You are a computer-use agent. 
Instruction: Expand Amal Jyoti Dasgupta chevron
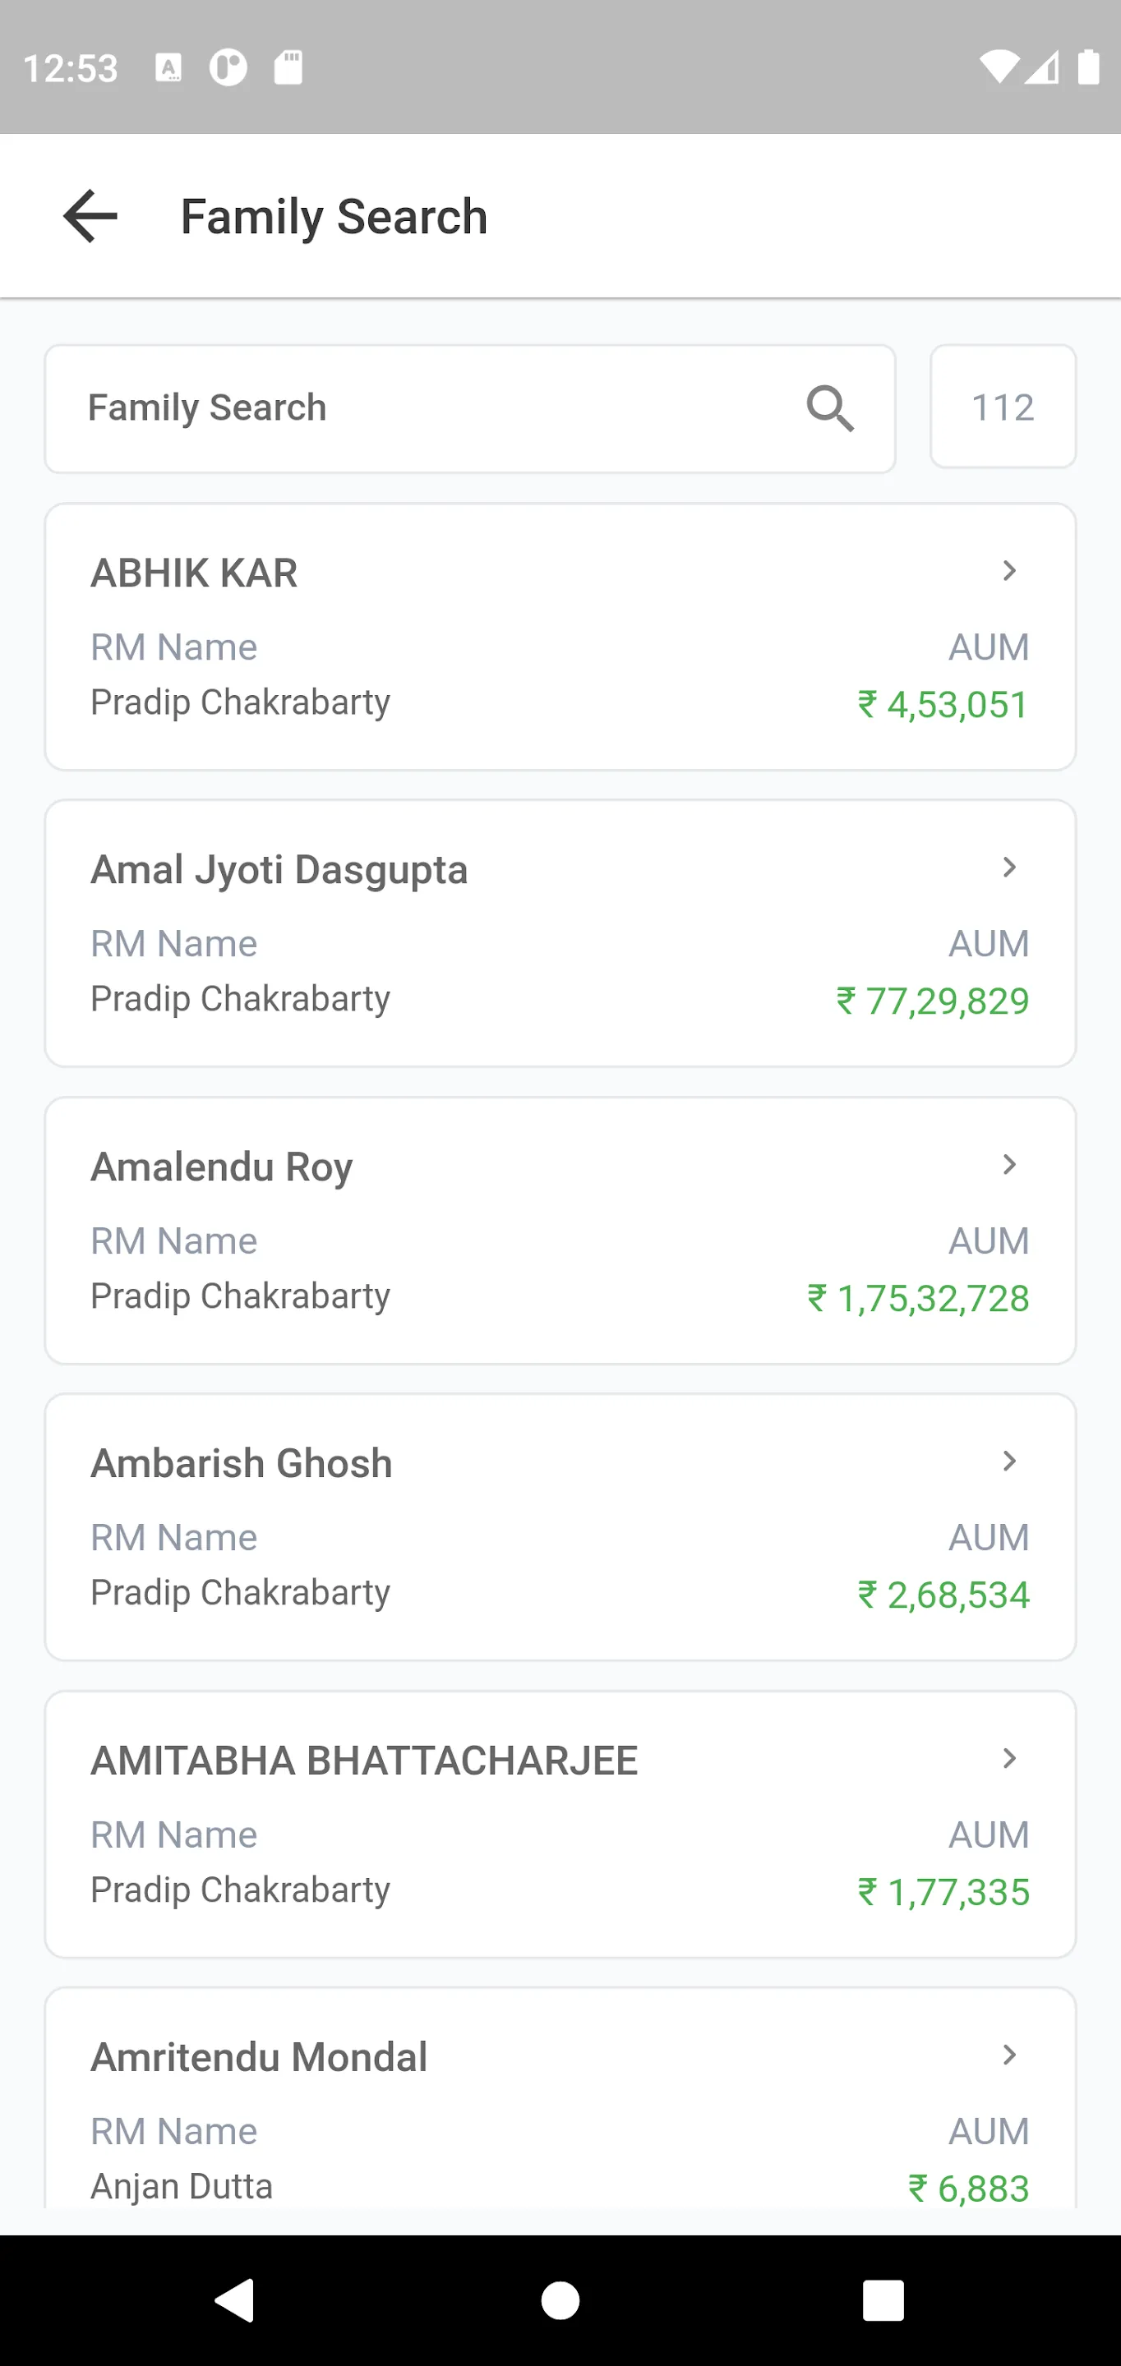point(1009,867)
